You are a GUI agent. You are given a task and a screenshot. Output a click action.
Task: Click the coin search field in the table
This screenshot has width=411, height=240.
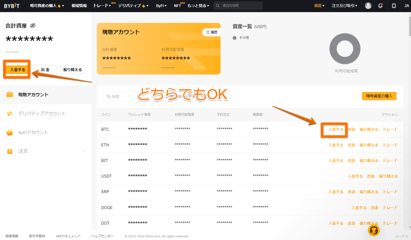point(120,97)
